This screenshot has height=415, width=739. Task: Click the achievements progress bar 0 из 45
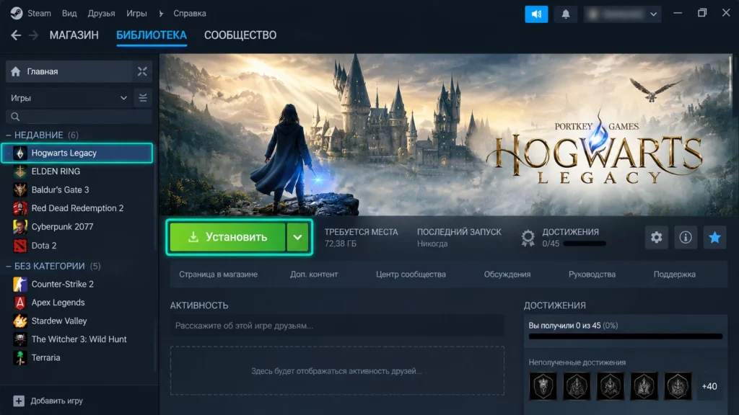[626, 336]
